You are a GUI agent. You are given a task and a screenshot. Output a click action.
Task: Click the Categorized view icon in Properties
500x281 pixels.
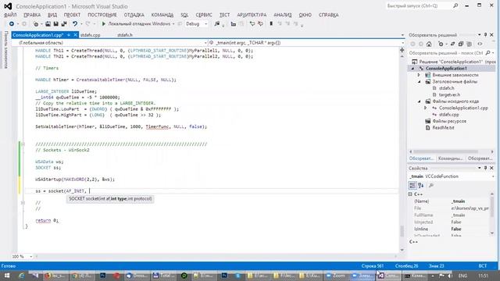point(412,185)
